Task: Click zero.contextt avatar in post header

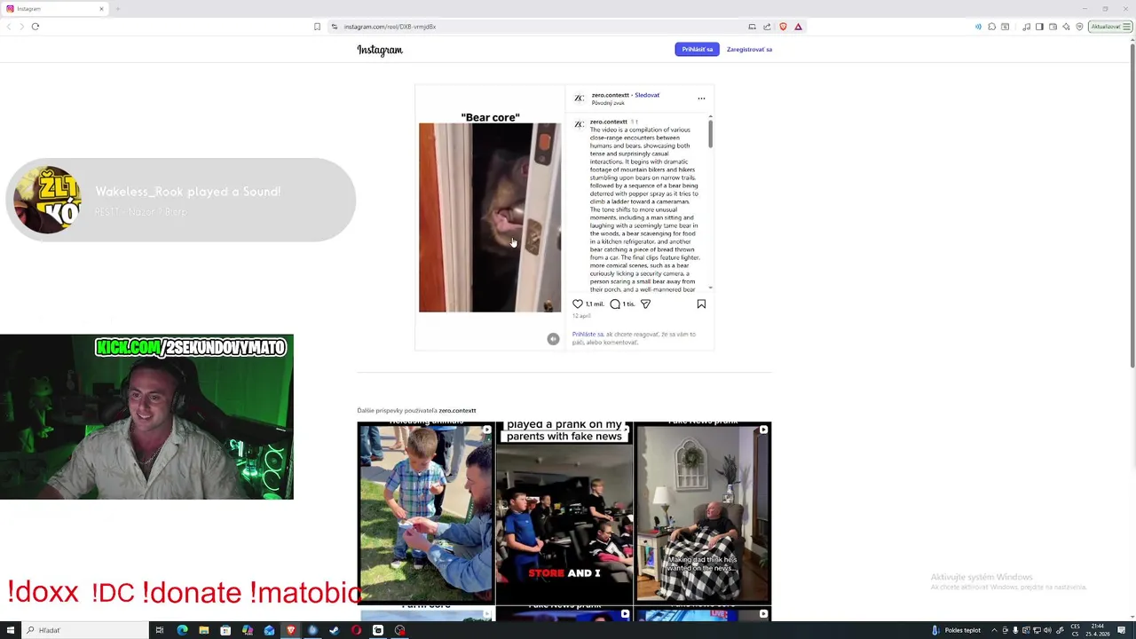Action: tap(579, 99)
